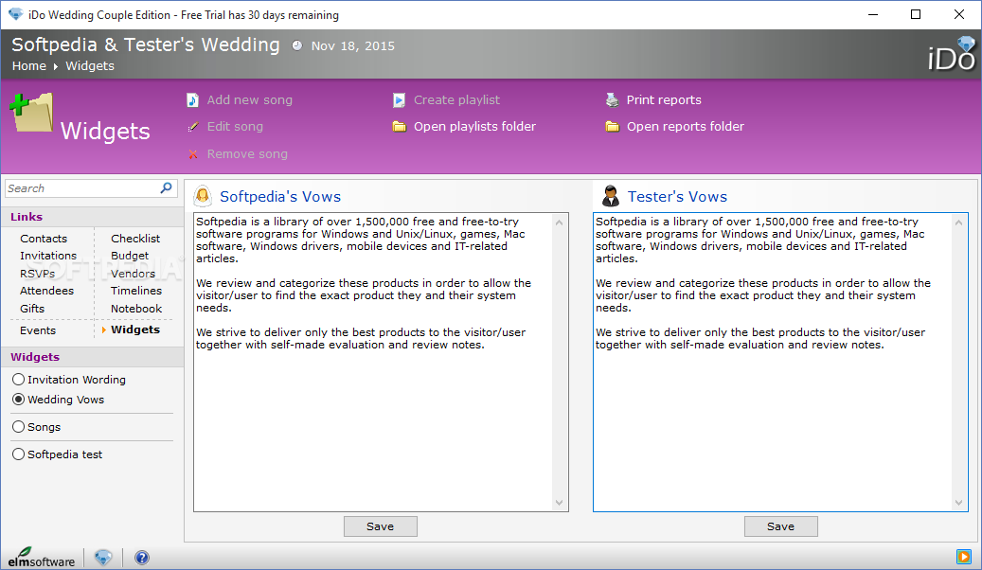
Task: Go to RSVPs section
Action: pos(37,274)
